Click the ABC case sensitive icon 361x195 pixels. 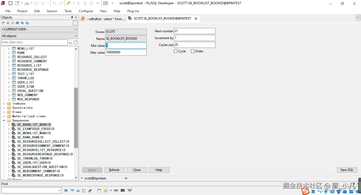(x=116, y=190)
